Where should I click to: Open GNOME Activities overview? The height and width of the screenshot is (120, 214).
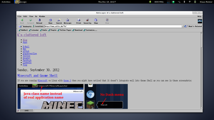tap(6, 2)
